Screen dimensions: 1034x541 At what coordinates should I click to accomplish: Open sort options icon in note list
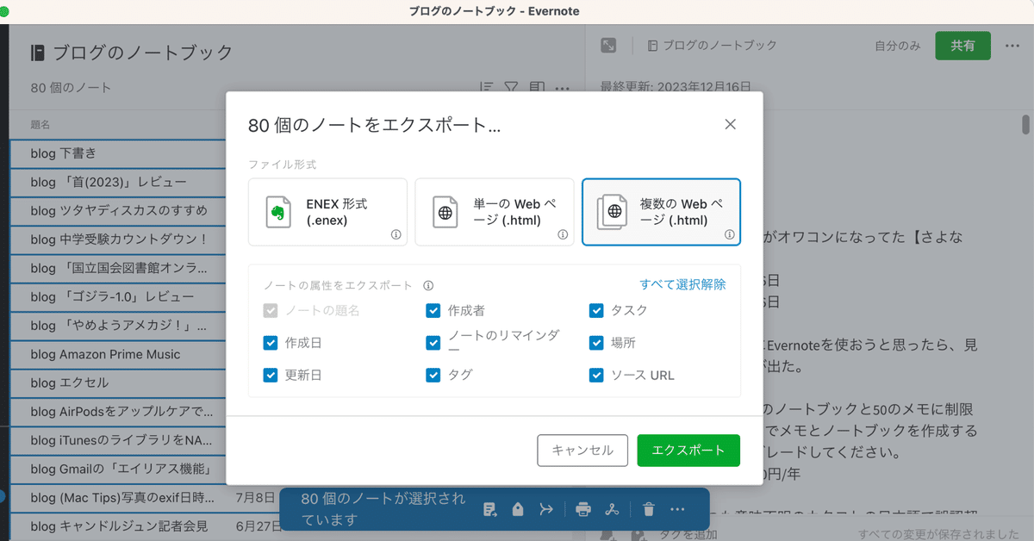[x=487, y=88]
